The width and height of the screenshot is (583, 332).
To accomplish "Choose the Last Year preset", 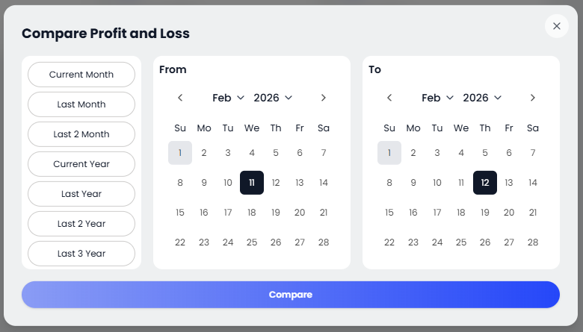I will point(81,194).
